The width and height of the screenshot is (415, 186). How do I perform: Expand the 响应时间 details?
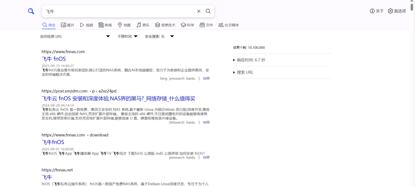(x=249, y=60)
